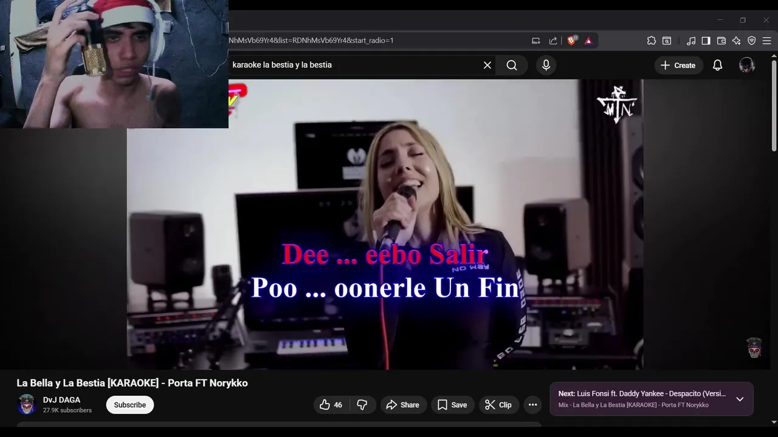
Task: Click the Mix - La Bella y La Bestia text
Action: 633,405
